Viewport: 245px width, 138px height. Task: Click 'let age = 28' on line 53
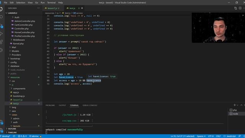point(62,74)
